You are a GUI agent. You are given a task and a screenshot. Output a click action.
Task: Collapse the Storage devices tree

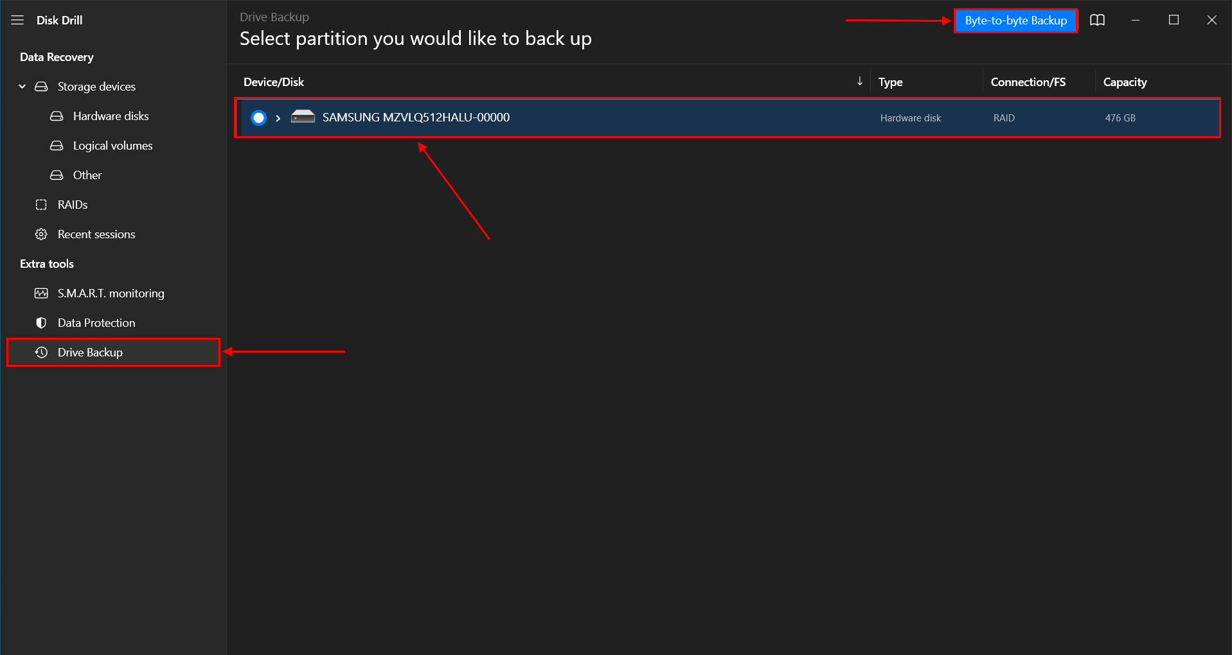pyautogui.click(x=22, y=86)
